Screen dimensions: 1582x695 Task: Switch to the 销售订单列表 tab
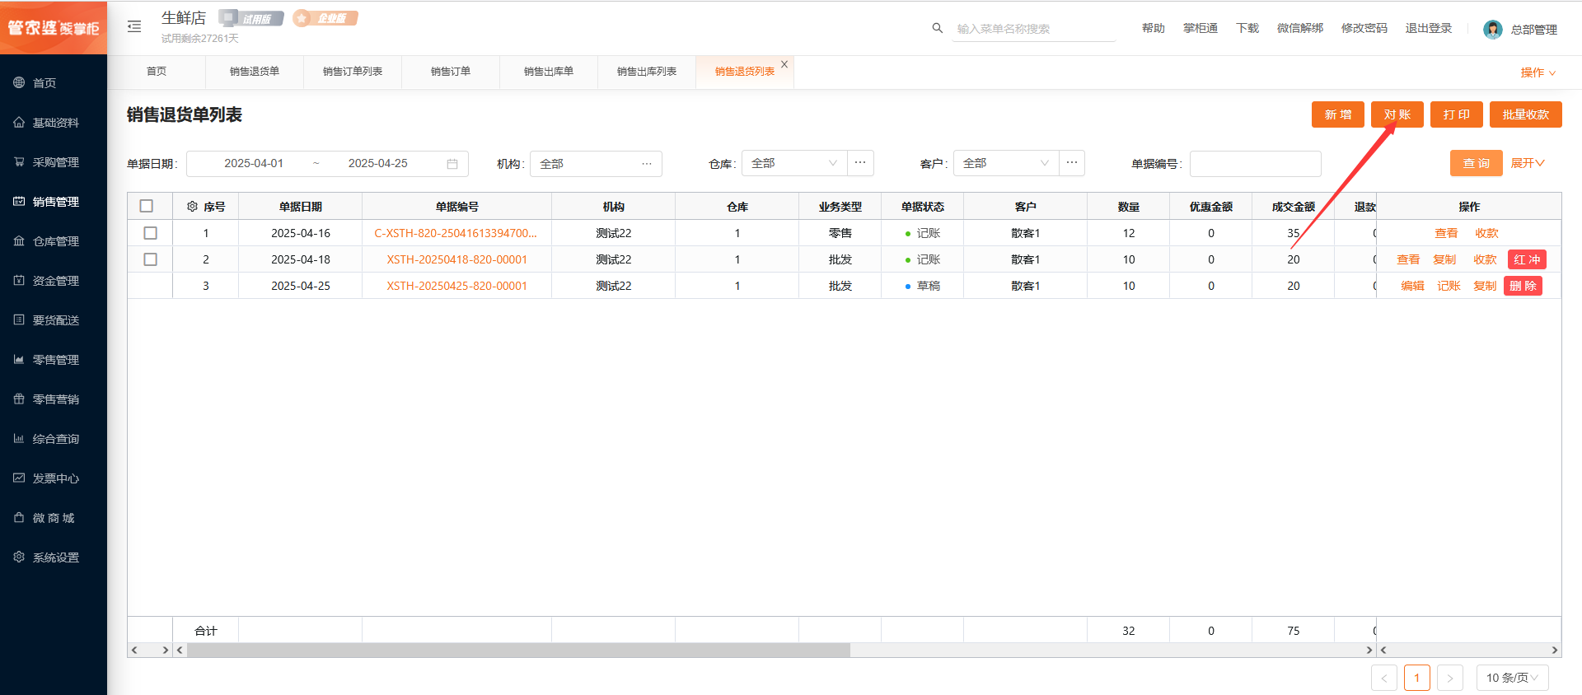click(x=353, y=72)
